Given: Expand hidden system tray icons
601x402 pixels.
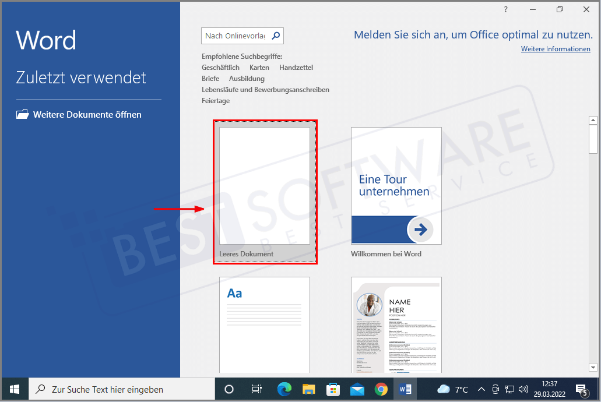Looking at the screenshot, I should pyautogui.click(x=481, y=389).
